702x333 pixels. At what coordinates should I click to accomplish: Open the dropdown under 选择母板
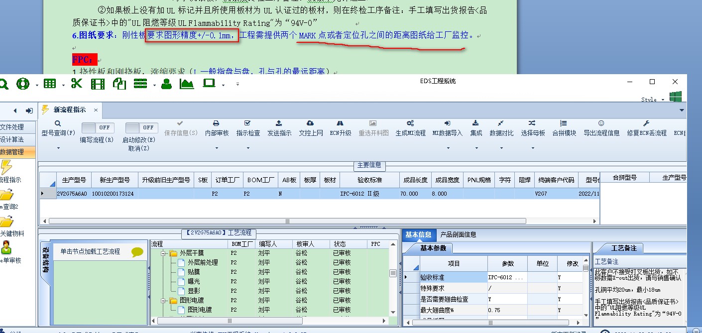click(533, 148)
